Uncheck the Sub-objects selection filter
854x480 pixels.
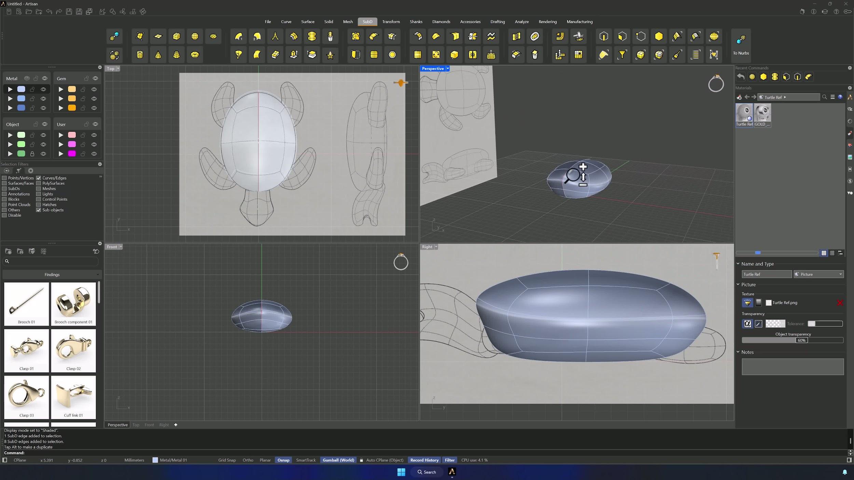coord(39,210)
